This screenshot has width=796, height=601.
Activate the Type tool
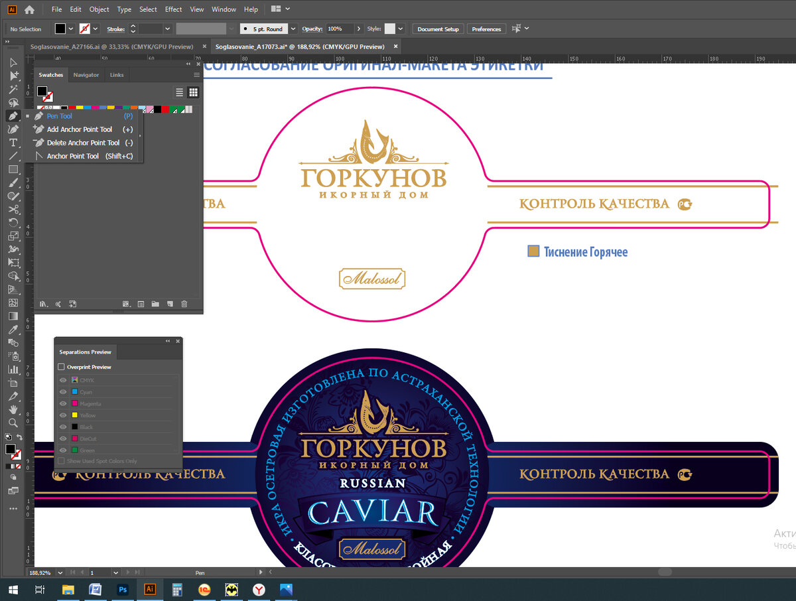pyautogui.click(x=13, y=143)
